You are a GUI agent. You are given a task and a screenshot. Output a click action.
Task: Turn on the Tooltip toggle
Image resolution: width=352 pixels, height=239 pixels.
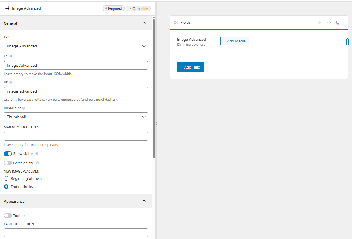point(8,216)
